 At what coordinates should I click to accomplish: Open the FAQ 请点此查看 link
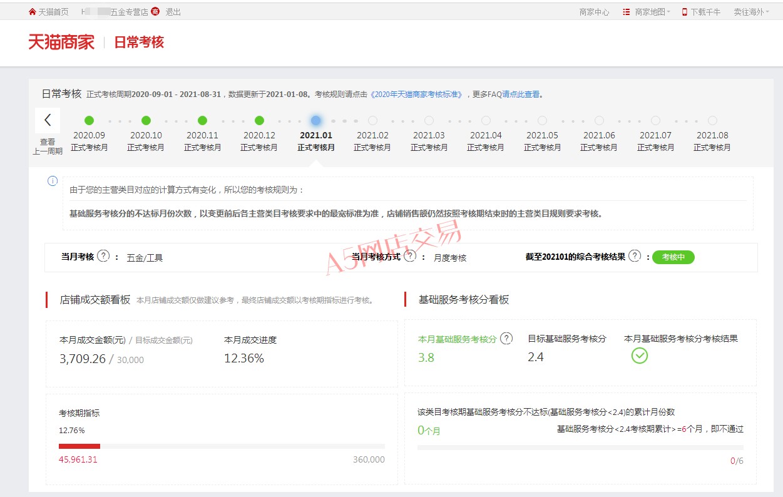click(x=521, y=95)
